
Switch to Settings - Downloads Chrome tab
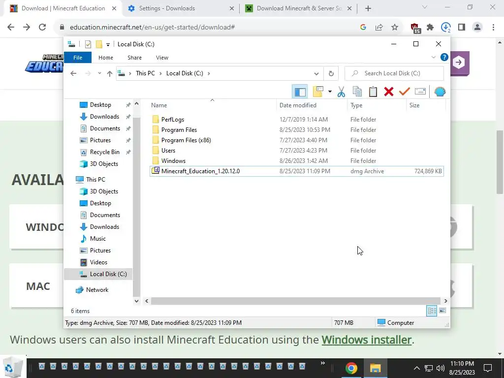coord(181,8)
